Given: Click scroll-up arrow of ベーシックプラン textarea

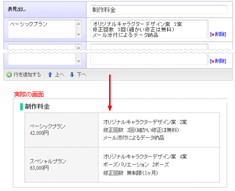Looking at the screenshot, I should (x=78, y=24).
